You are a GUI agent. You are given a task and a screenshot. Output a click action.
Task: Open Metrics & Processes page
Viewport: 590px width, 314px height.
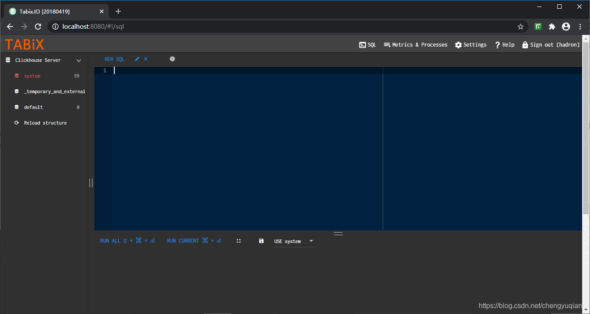click(x=415, y=45)
